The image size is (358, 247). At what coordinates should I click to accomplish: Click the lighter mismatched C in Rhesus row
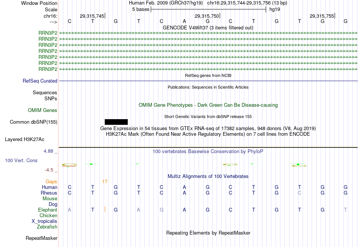[299, 193]
